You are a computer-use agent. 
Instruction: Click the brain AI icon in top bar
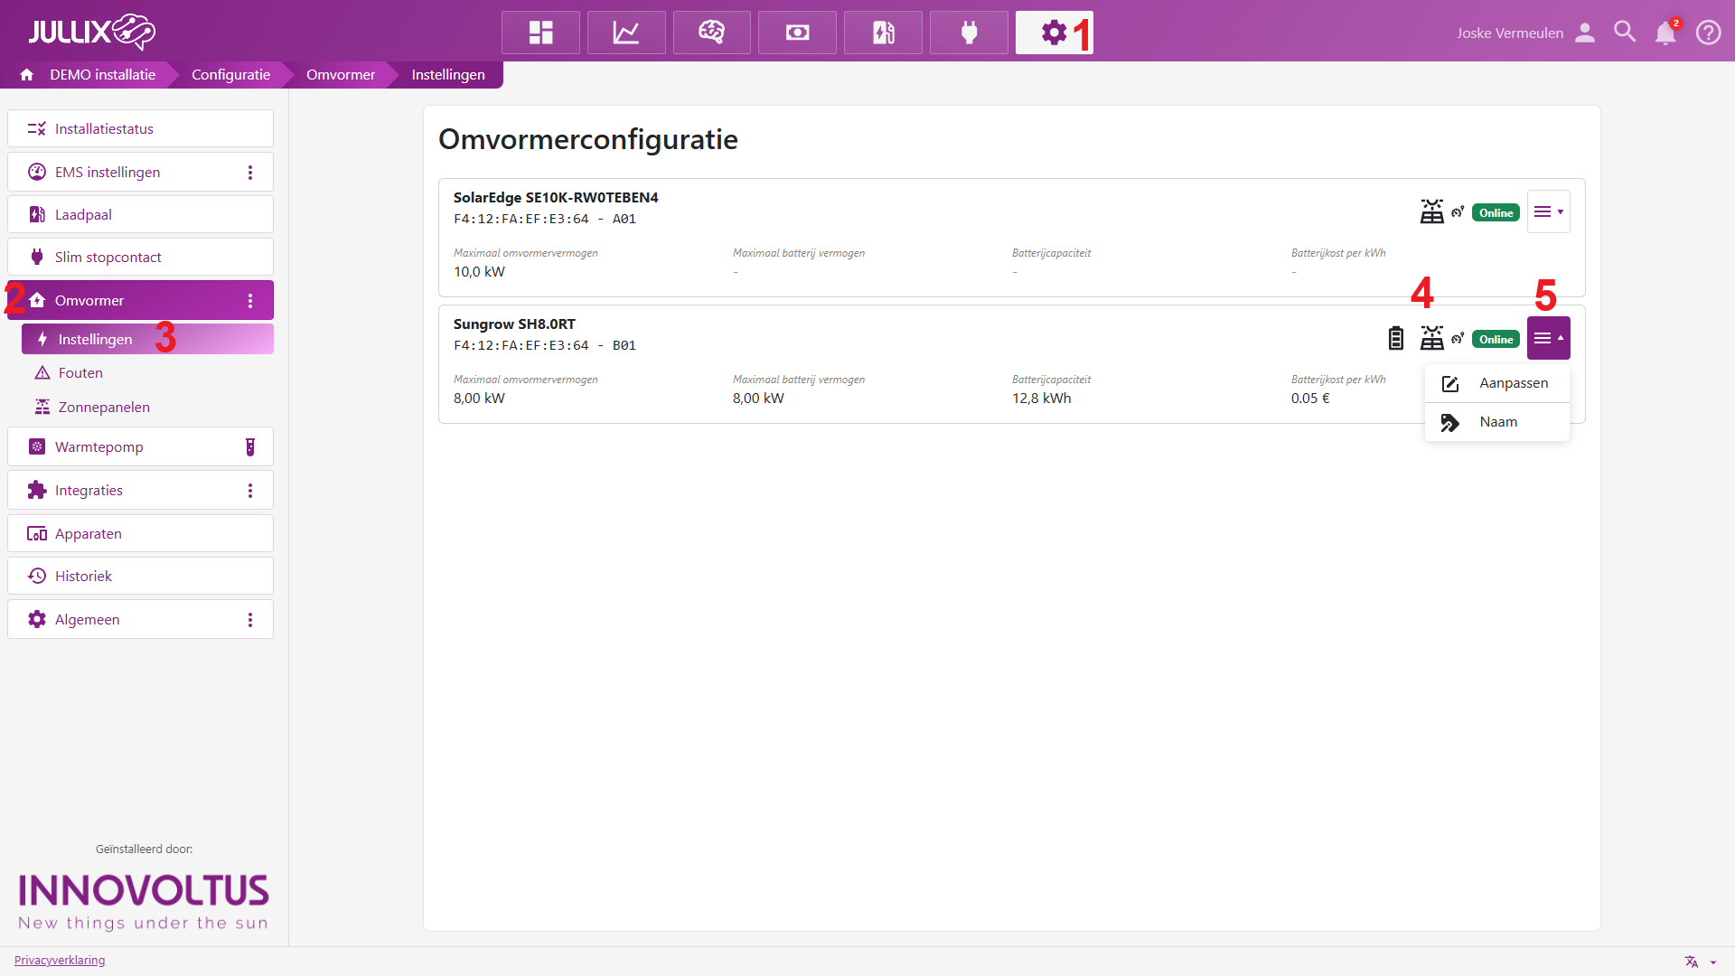point(711,33)
